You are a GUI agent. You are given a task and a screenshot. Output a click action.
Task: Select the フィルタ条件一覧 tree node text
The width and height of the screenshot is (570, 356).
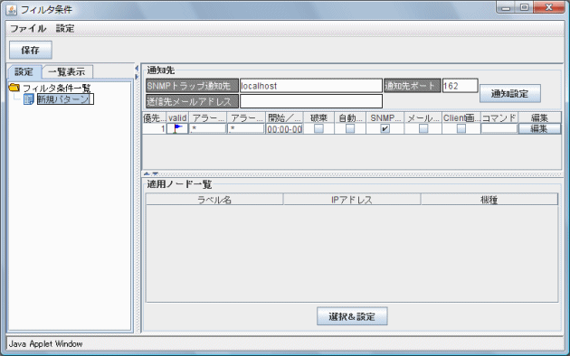pos(57,88)
